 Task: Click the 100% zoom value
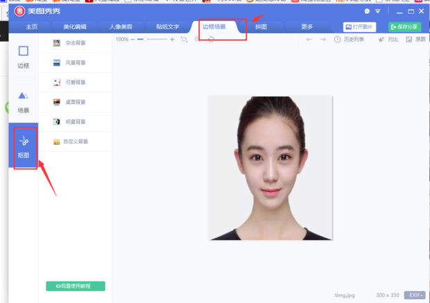(122, 40)
